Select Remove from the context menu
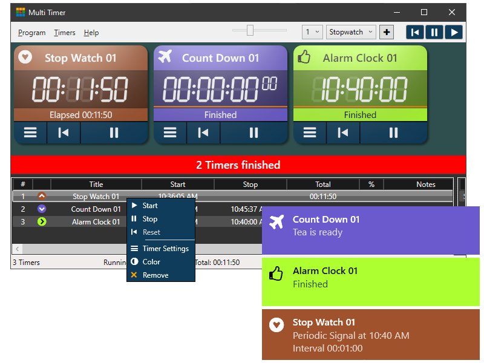 click(155, 275)
